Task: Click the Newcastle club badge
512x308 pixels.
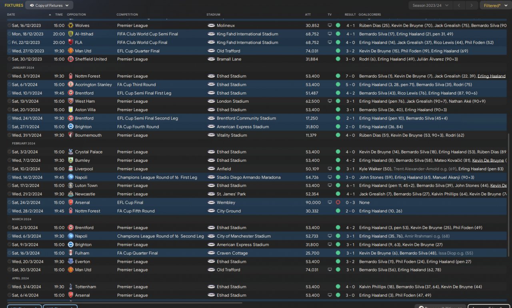Action: point(71,194)
